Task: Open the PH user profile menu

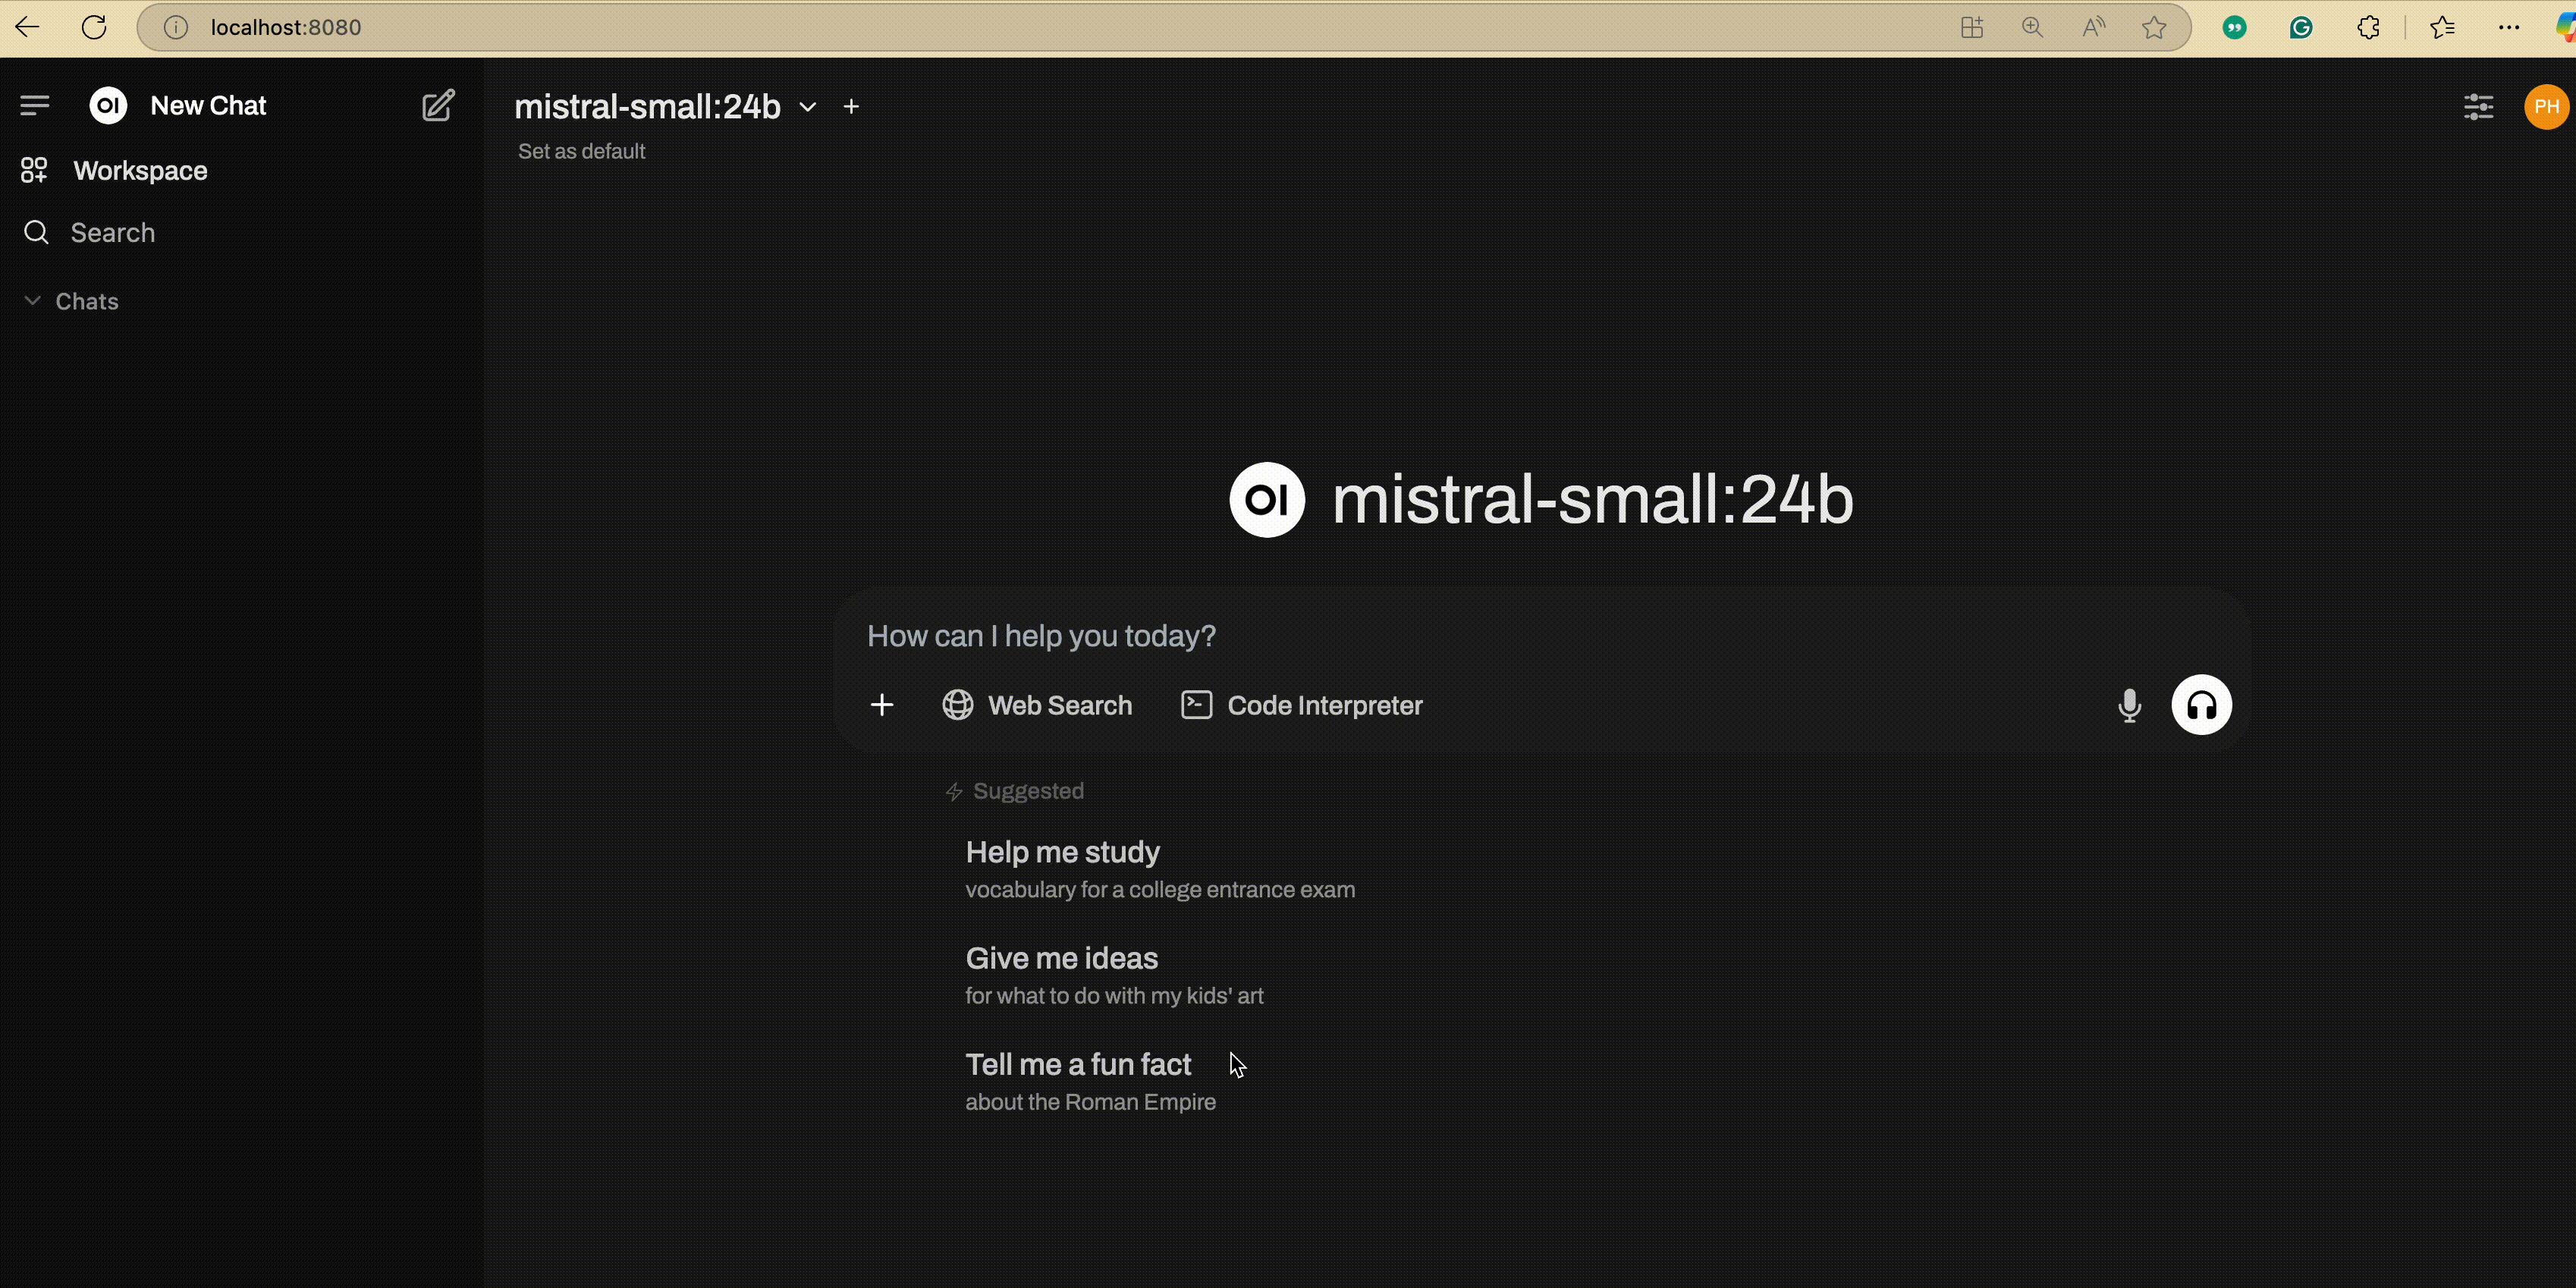Action: [x=2546, y=106]
